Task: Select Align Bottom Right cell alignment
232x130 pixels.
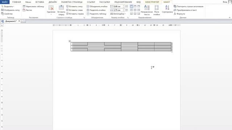Action: click(138, 14)
